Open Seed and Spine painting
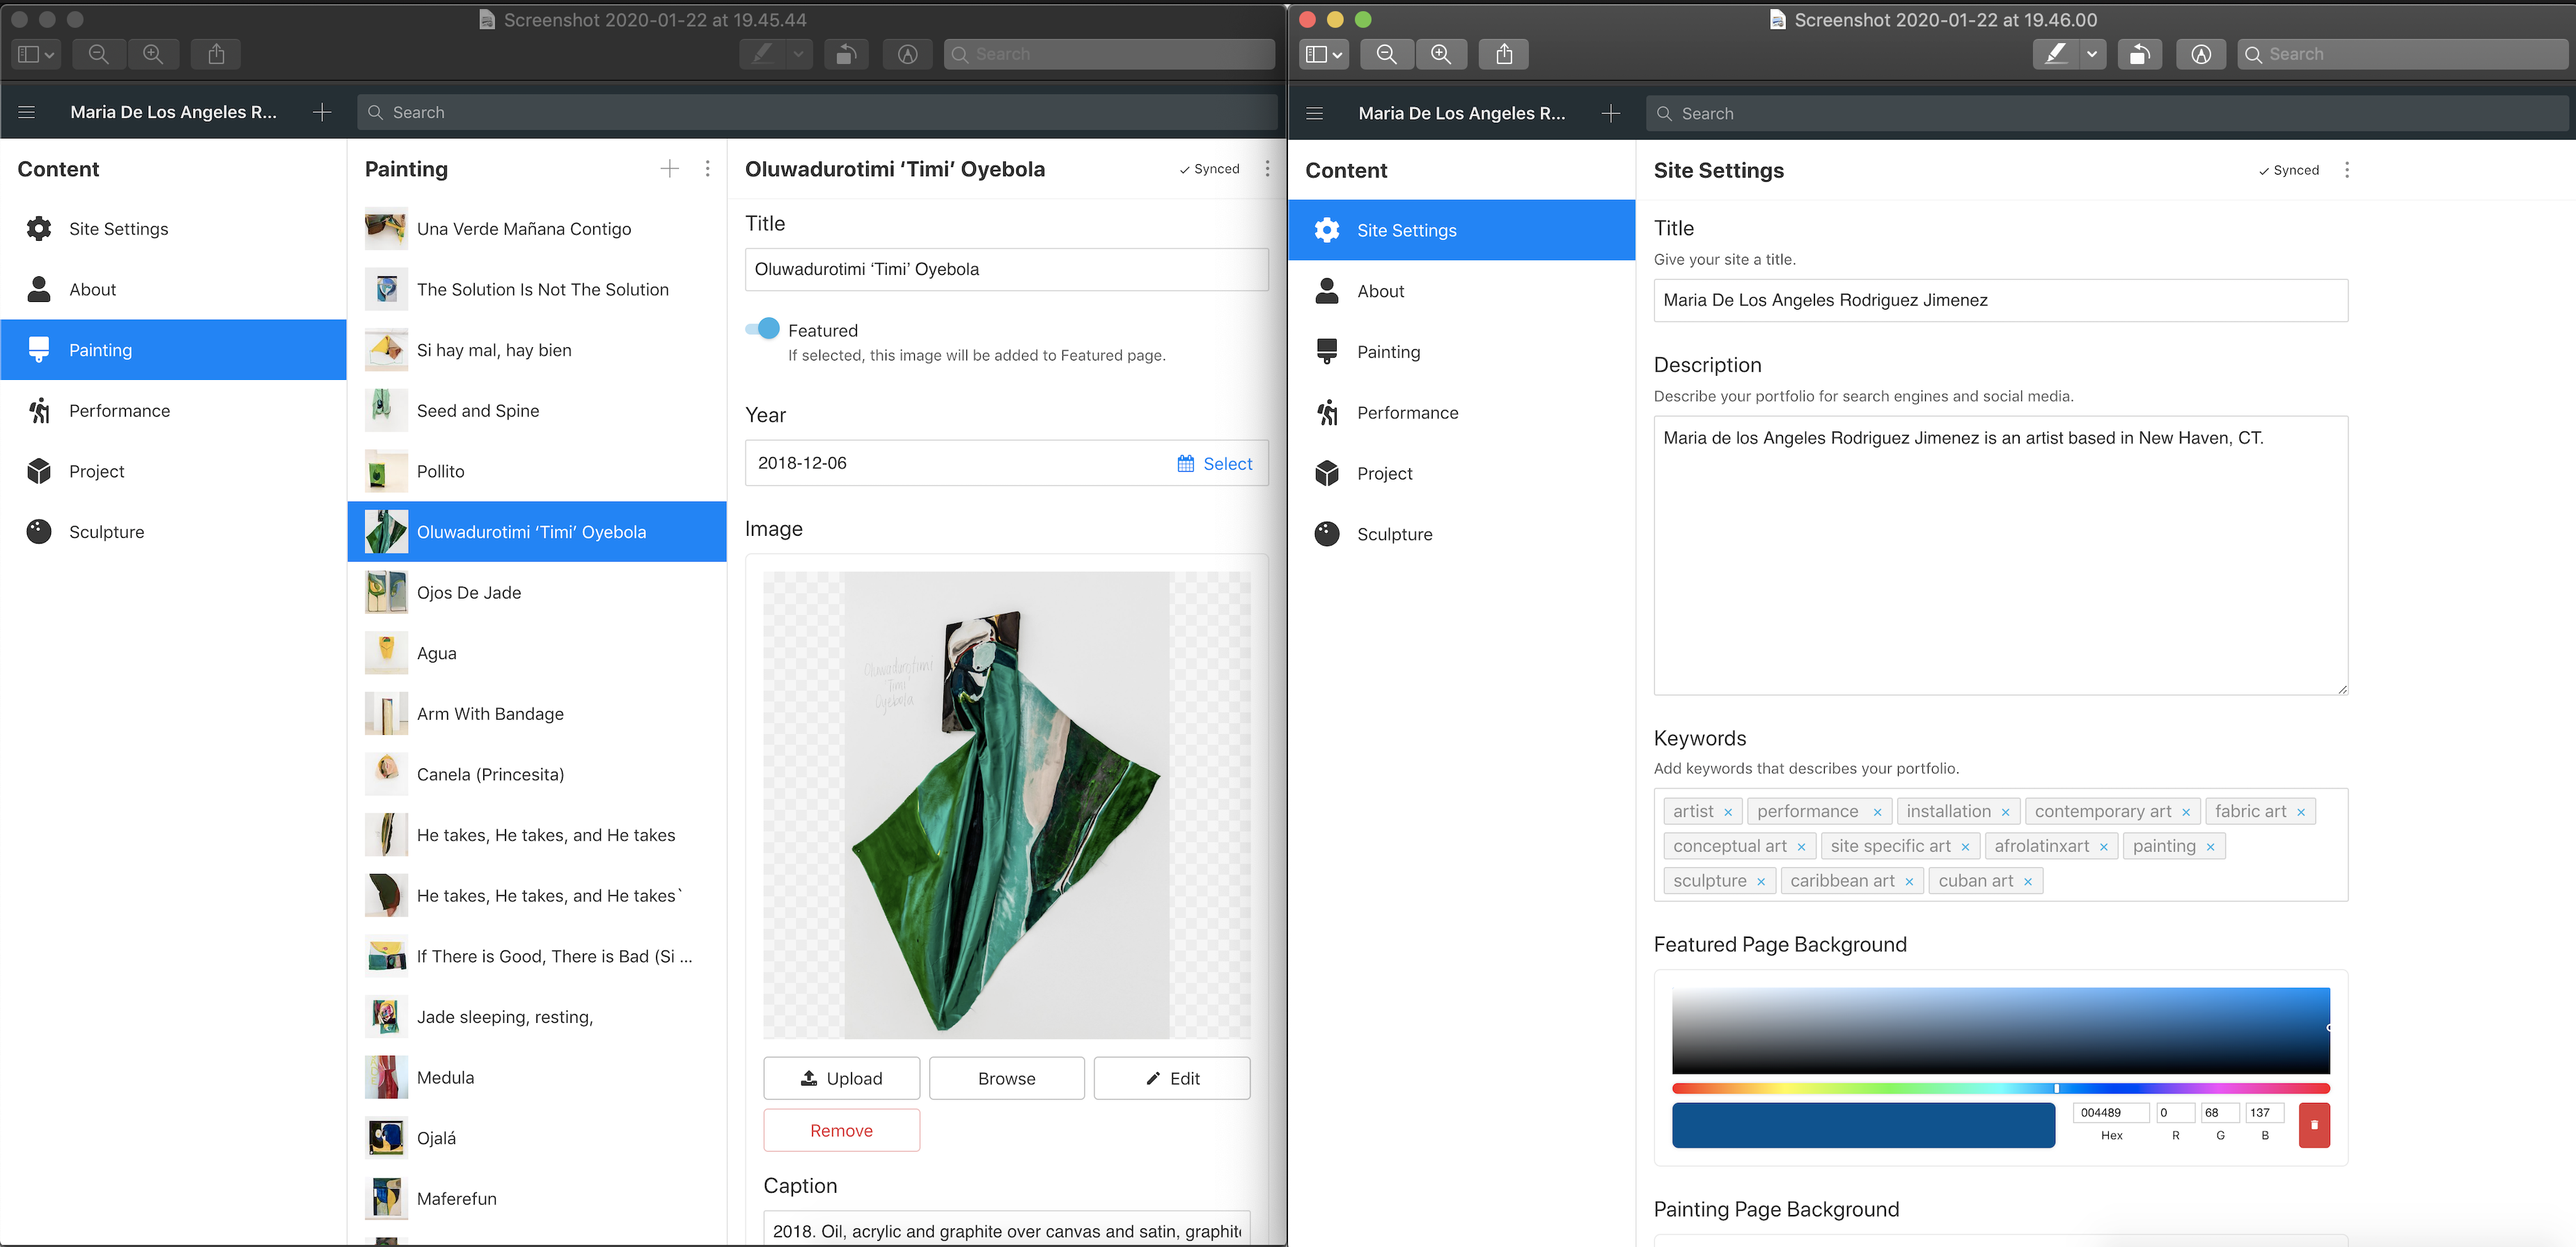 tap(537, 411)
